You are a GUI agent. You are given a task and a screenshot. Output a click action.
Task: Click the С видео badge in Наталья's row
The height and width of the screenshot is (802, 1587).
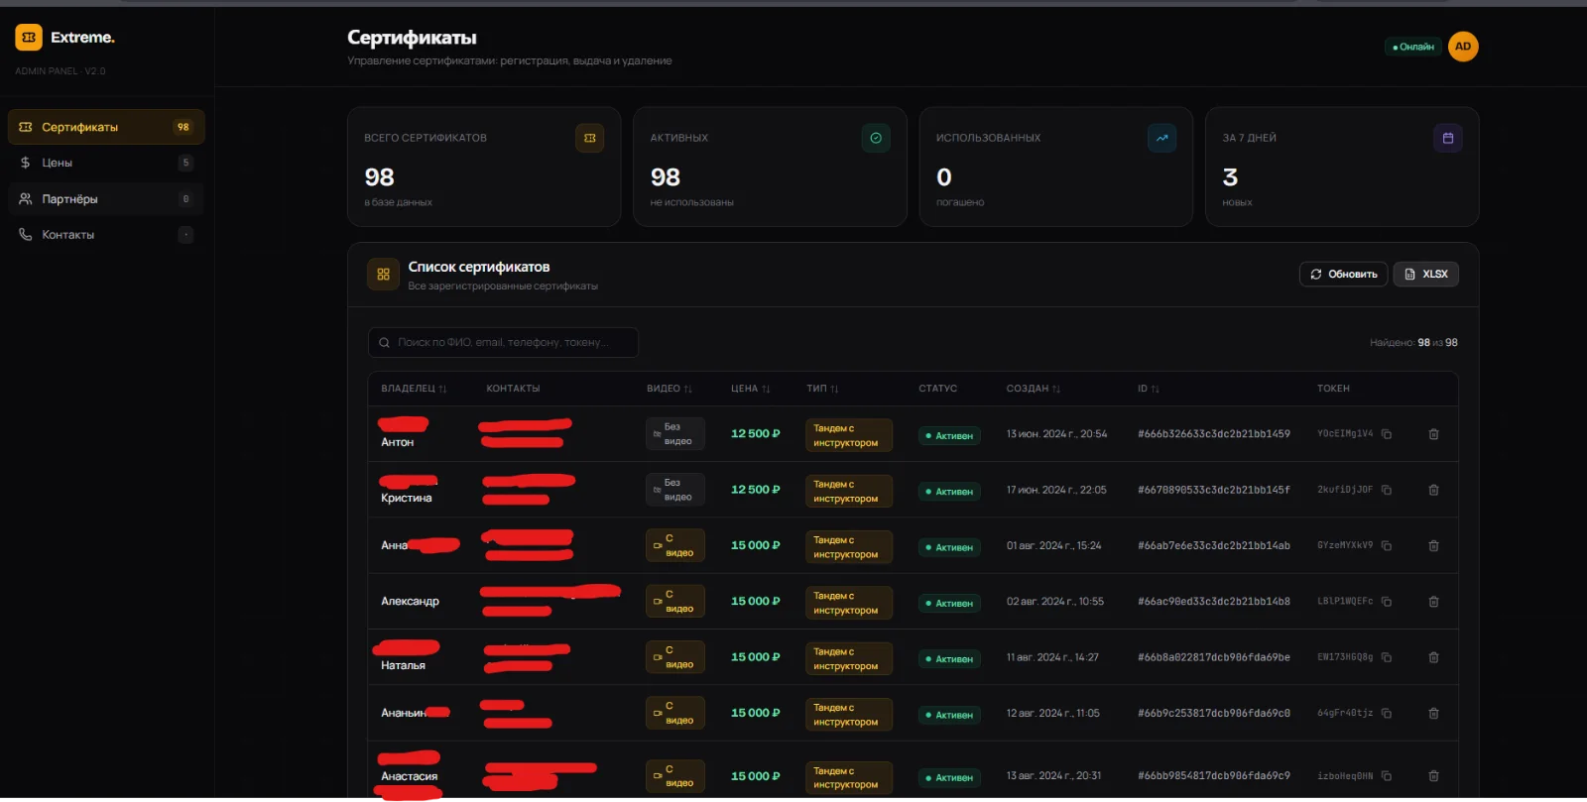pos(675,657)
